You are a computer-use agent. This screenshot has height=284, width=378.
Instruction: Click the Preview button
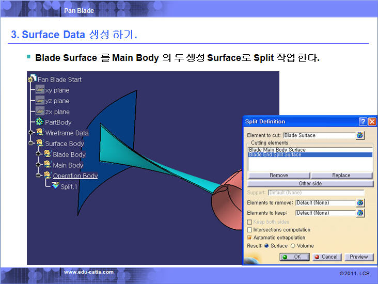pyautogui.click(x=358, y=257)
